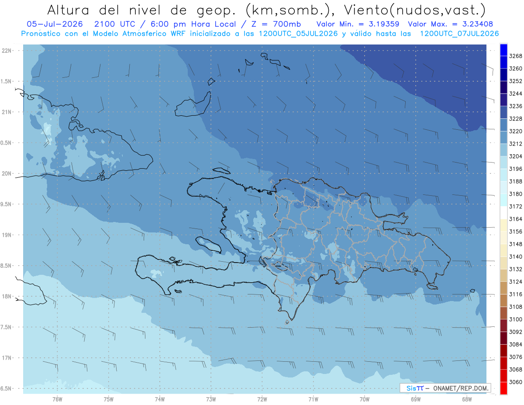524x405 pixels.
Task: Click the map title 'Altura del nivel de geop.'
Action: (x=142, y=10)
